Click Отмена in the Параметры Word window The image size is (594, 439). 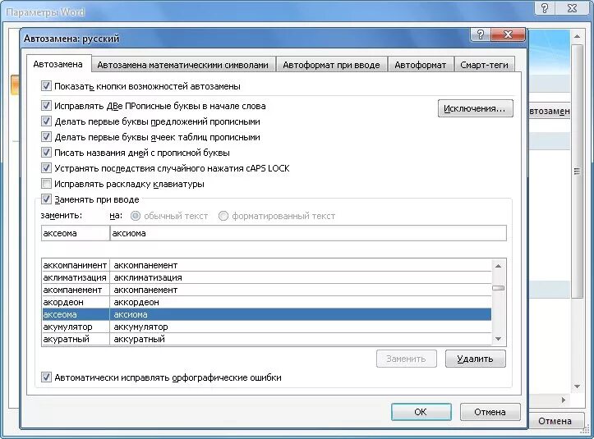555,421
